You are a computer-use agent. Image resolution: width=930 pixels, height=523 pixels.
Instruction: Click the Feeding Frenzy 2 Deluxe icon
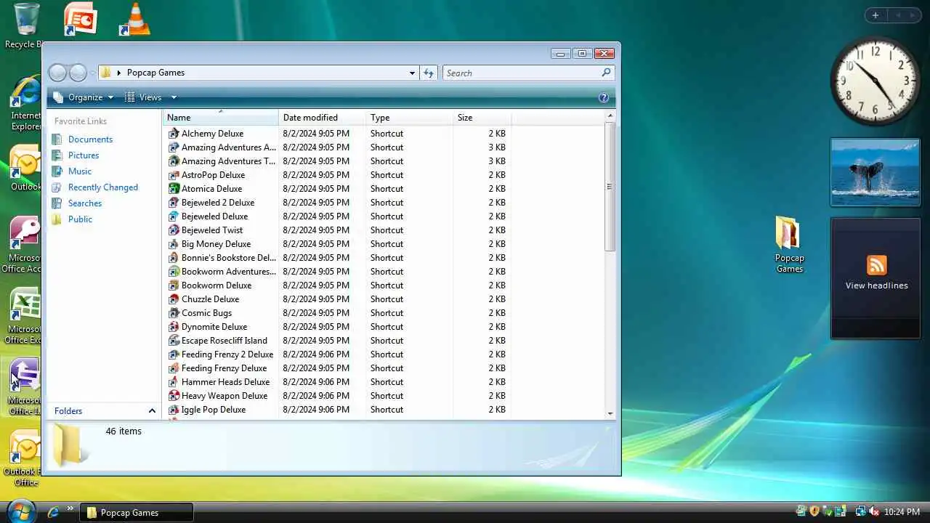[174, 354]
